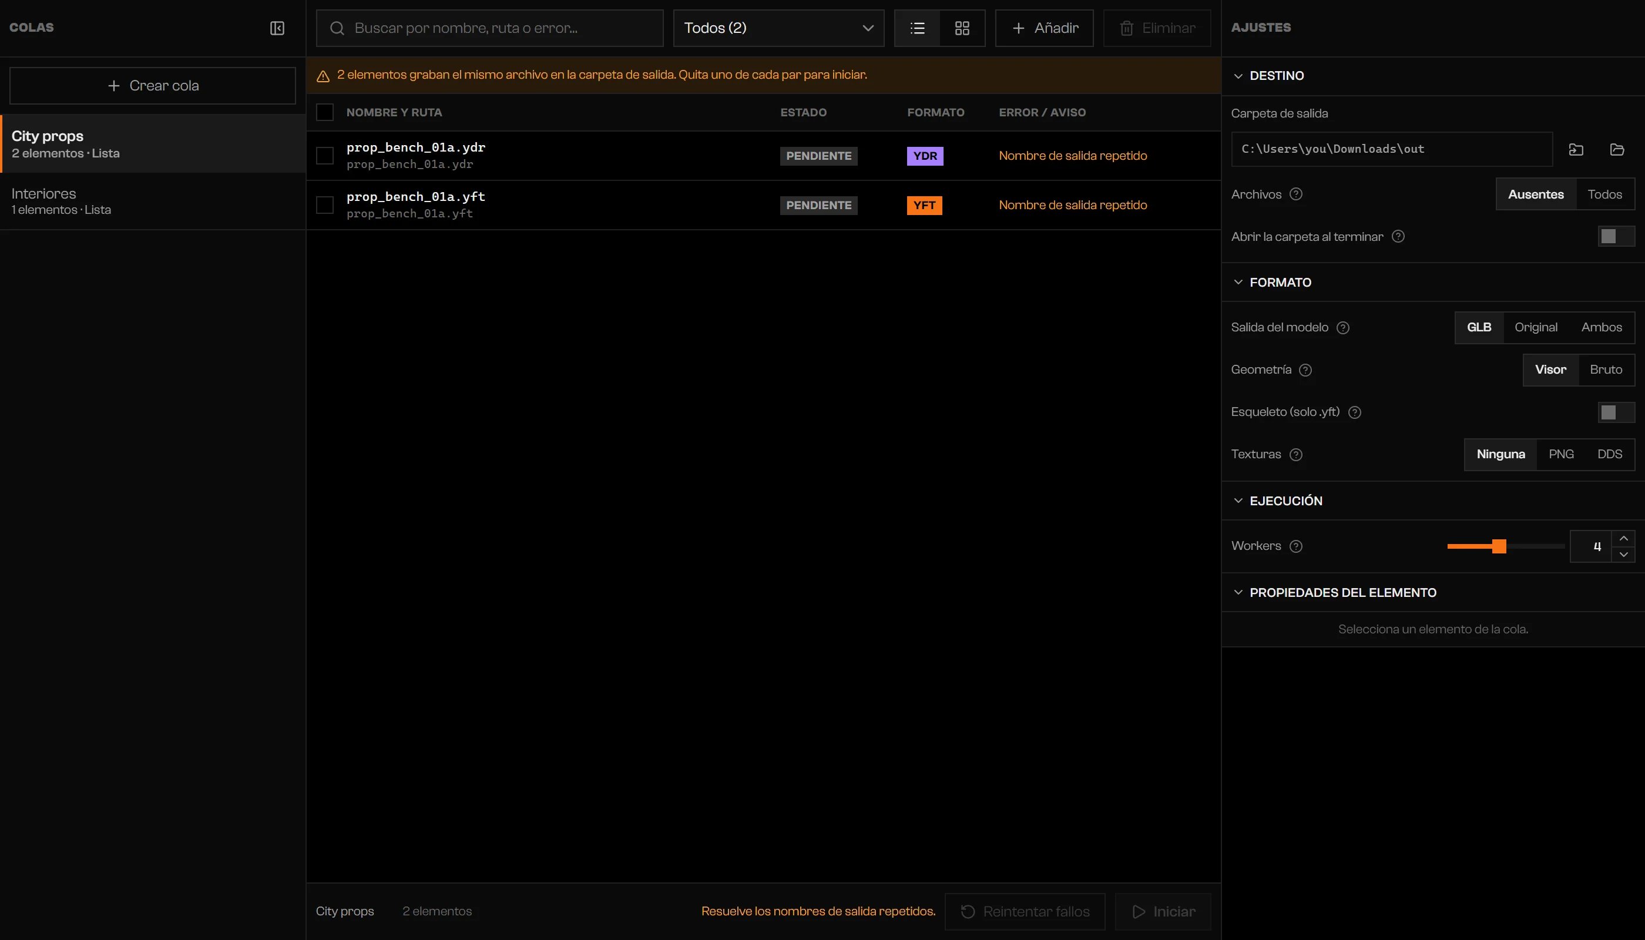The image size is (1645, 940).
Task: Tick the select-all checkbox in header
Action: (x=325, y=112)
